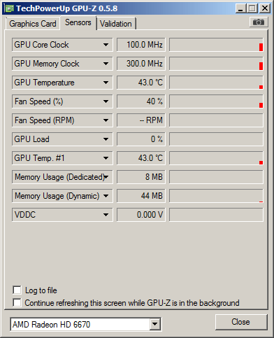Click the Memory Usage (Dynamic) graph area

tap(216, 196)
